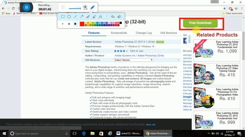Click the taskbar search box
The width and height of the screenshot is (245, 137).
39,134
